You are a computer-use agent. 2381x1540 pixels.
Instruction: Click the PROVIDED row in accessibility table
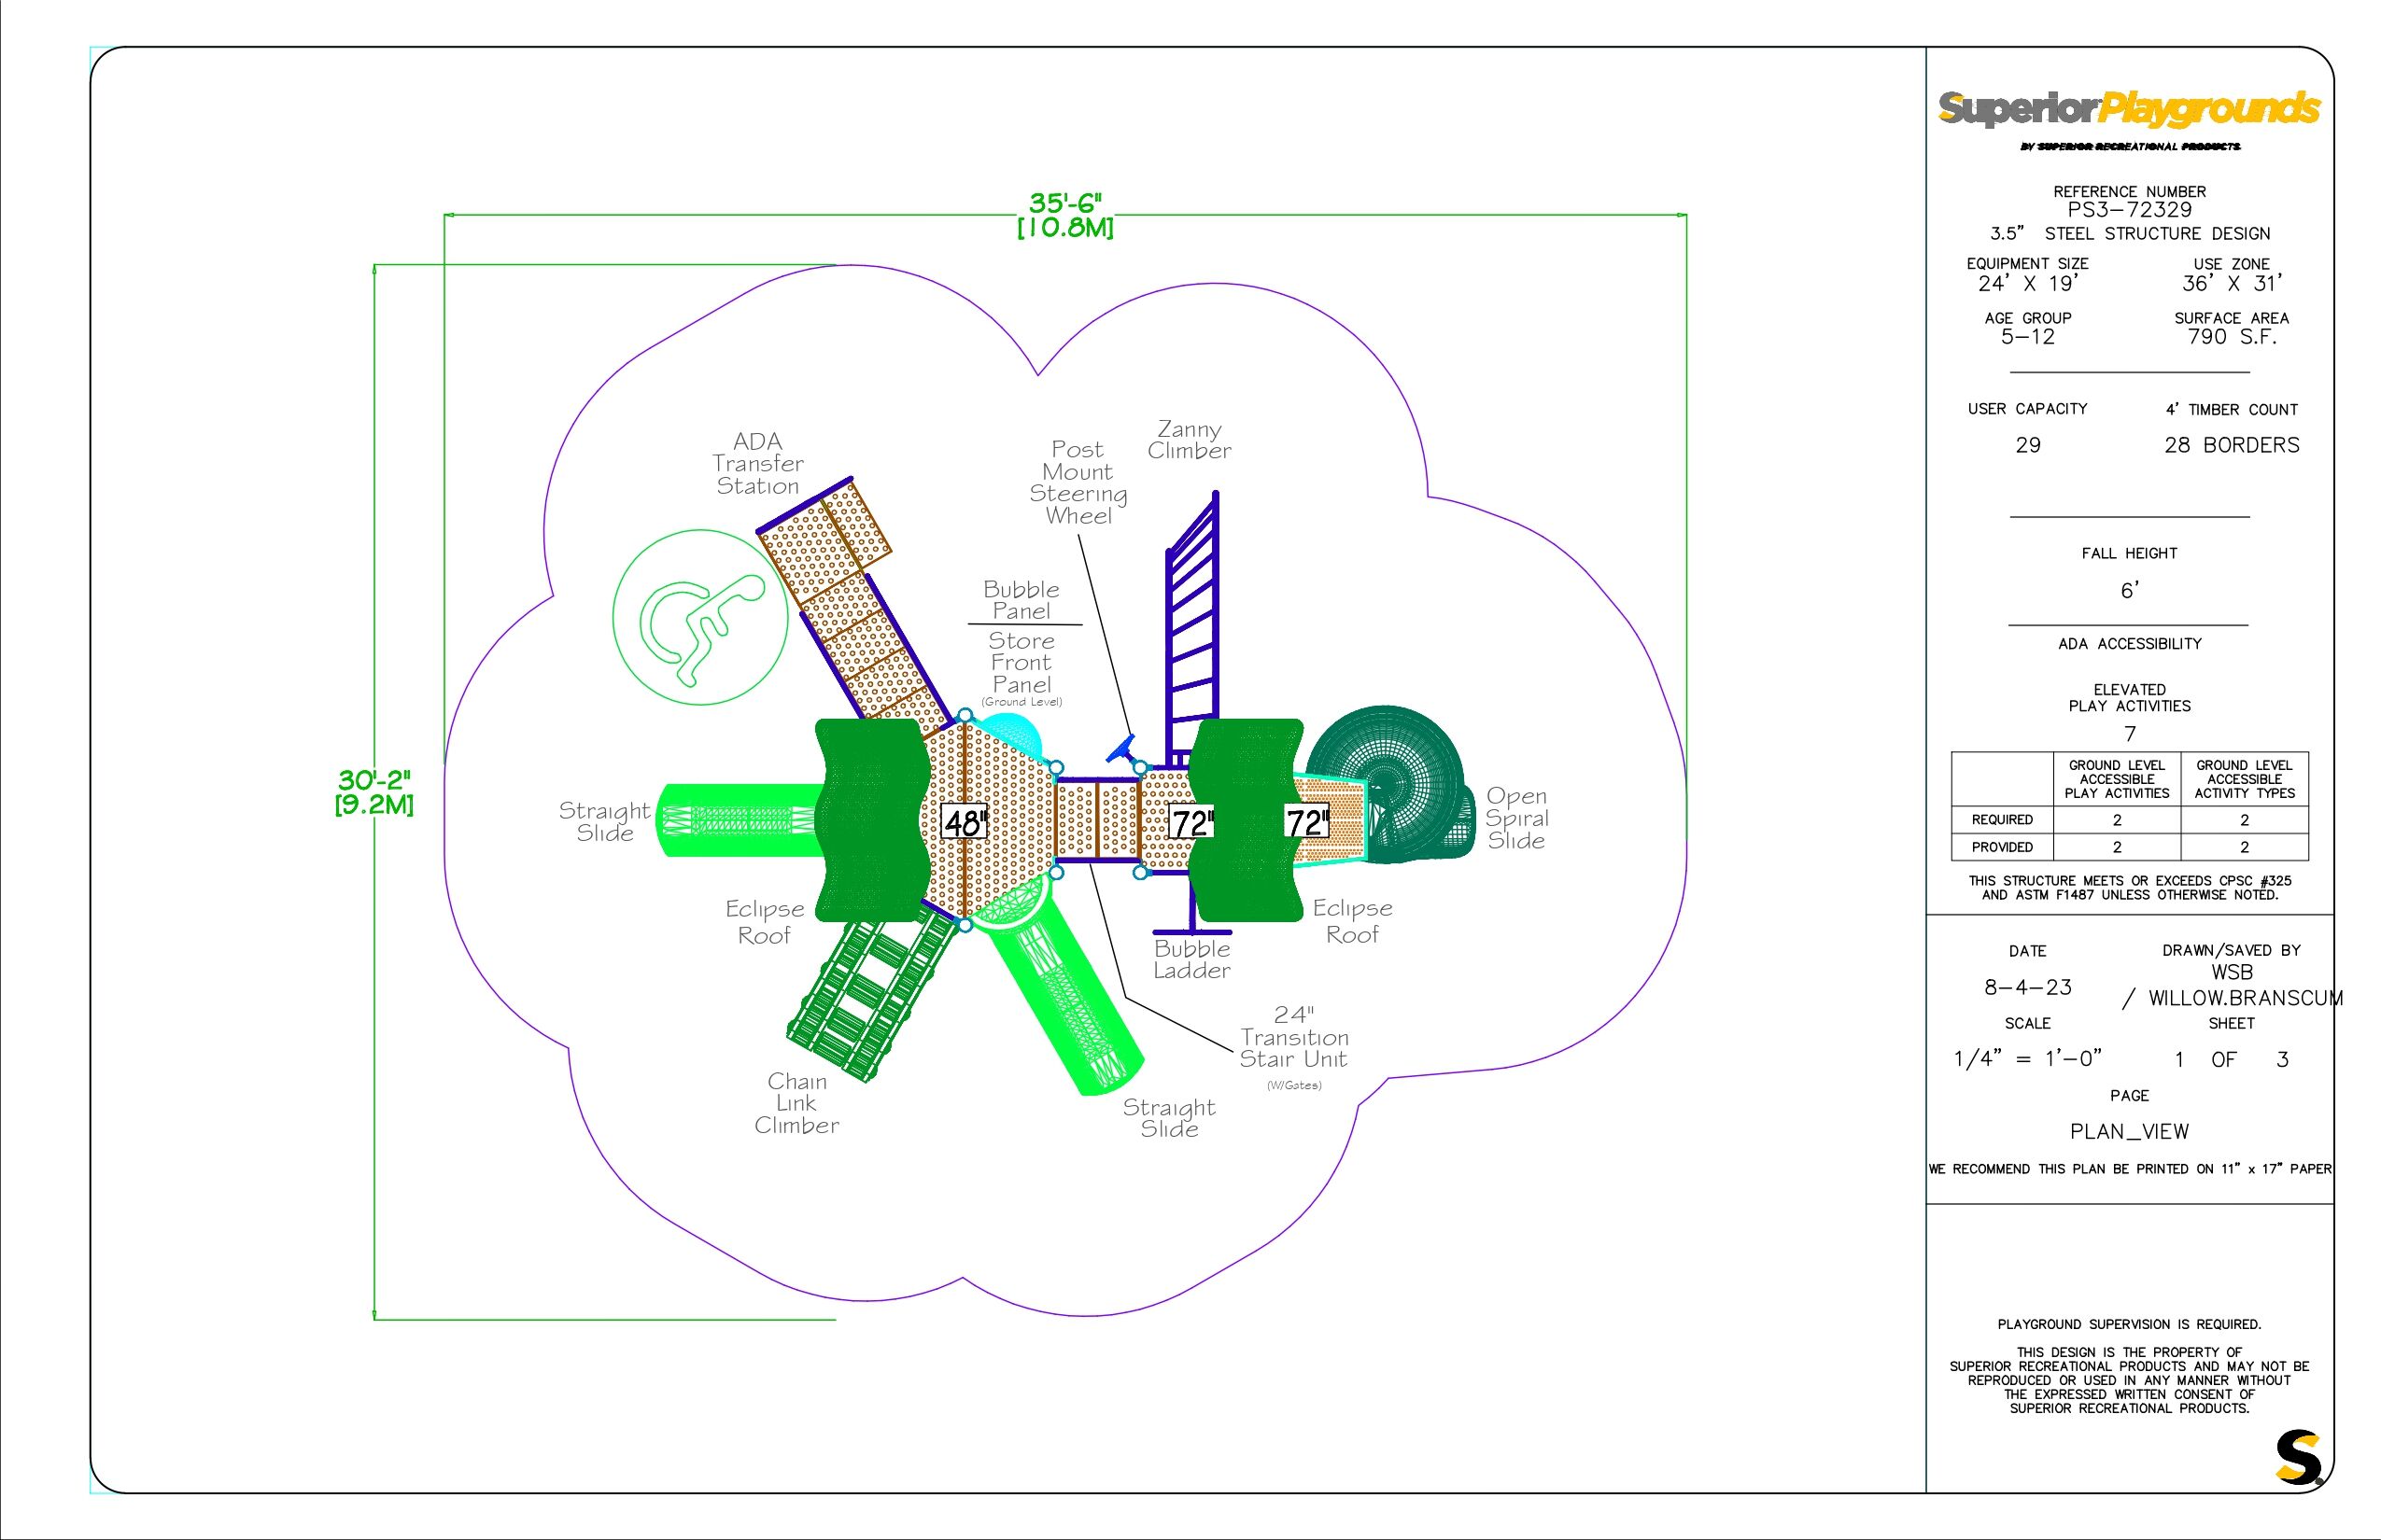point(2002,846)
